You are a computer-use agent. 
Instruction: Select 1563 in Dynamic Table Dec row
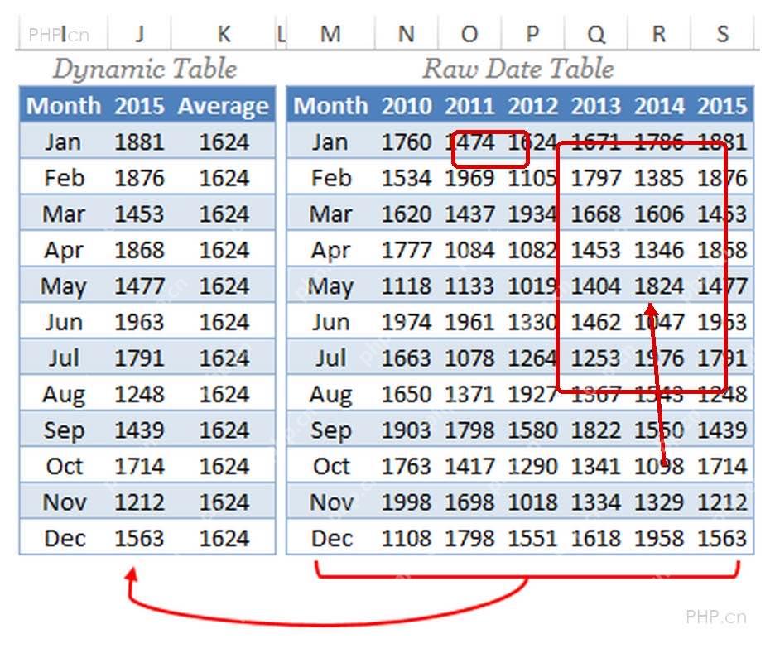[139, 539]
